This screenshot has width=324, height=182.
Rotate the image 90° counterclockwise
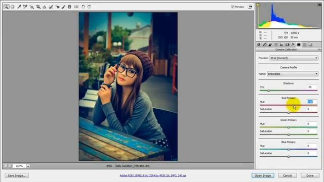tap(83, 7)
